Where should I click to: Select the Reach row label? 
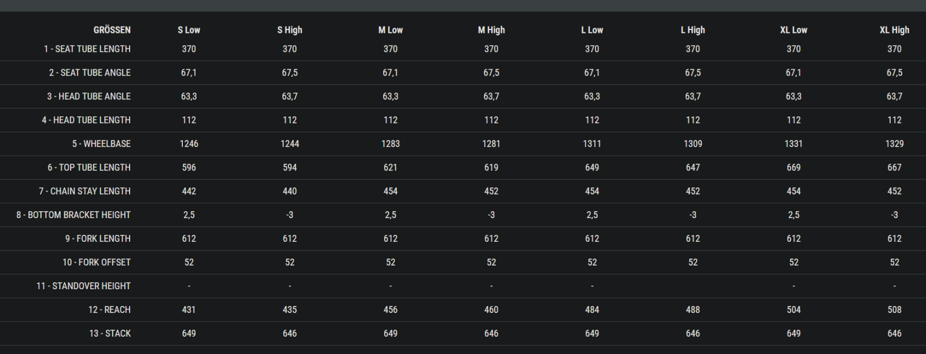(x=109, y=310)
